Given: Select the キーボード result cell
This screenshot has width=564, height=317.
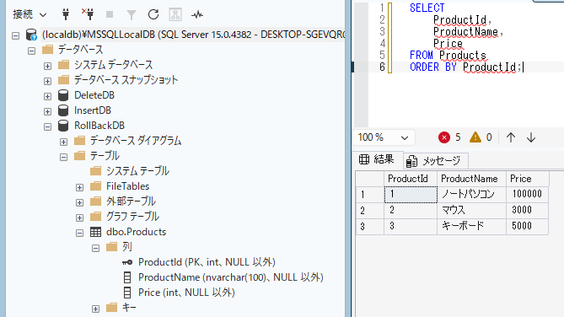Looking at the screenshot, I should tap(471, 226).
